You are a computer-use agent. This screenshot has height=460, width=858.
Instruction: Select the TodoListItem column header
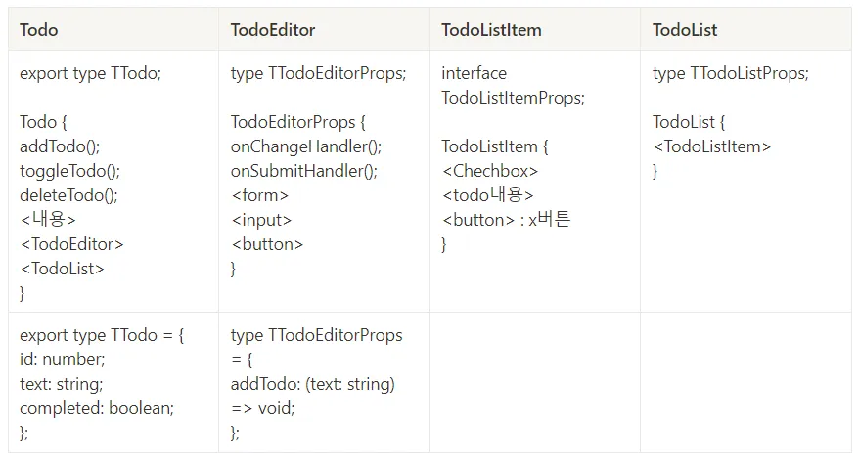491,30
